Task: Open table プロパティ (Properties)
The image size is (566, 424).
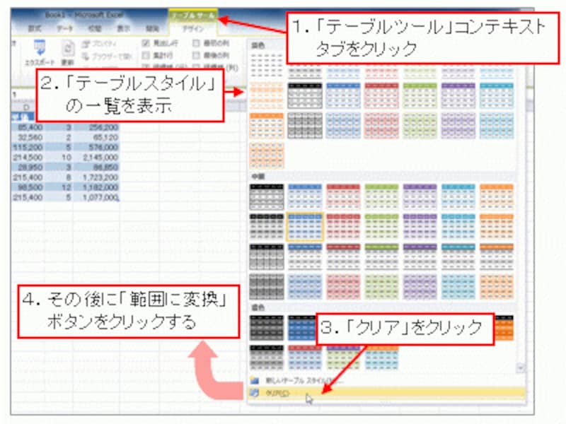Action: (x=100, y=44)
